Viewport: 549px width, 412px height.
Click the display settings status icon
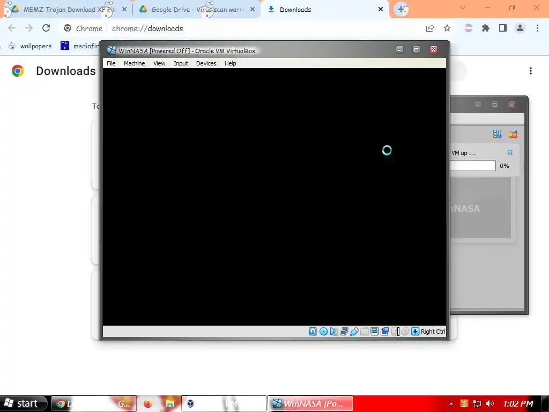tap(374, 332)
